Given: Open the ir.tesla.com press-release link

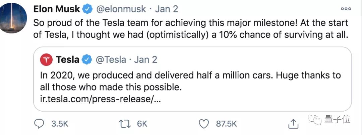Looking at the screenshot, I should pyautogui.click(x=100, y=100).
